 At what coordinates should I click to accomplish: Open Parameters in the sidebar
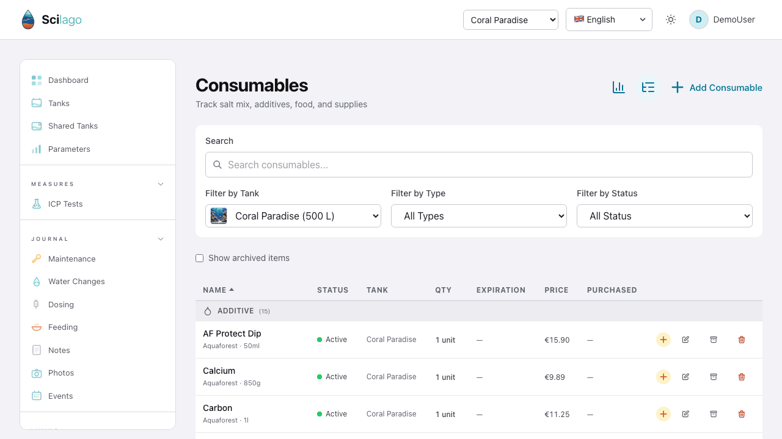98,149
